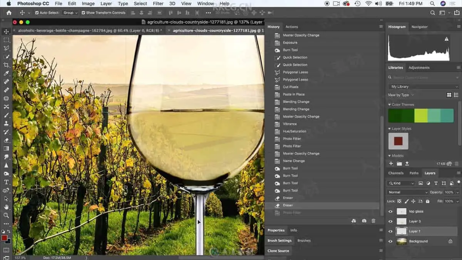Click the Libraries search field

(x=423, y=78)
